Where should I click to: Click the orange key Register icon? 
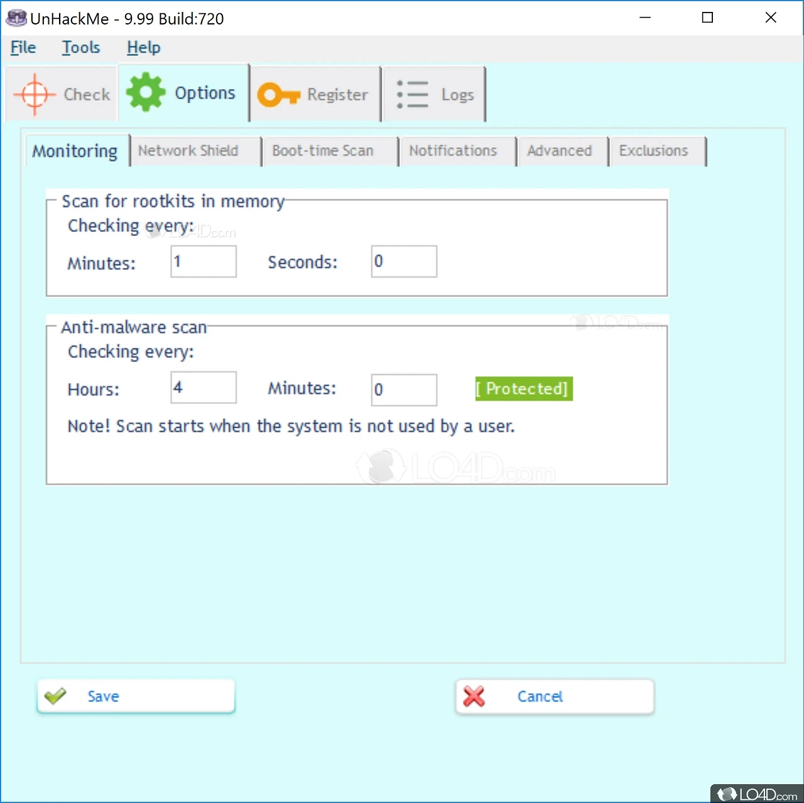279,95
